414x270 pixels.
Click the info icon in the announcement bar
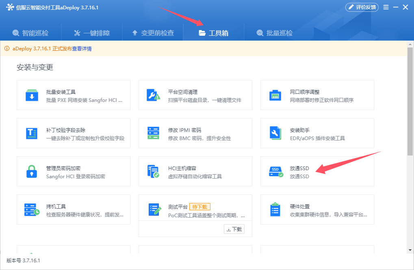(7, 48)
